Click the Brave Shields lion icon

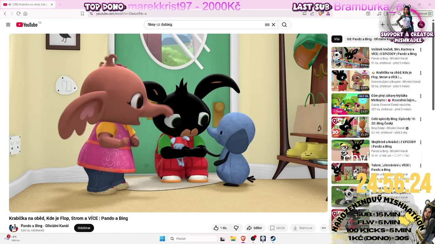pos(320,14)
